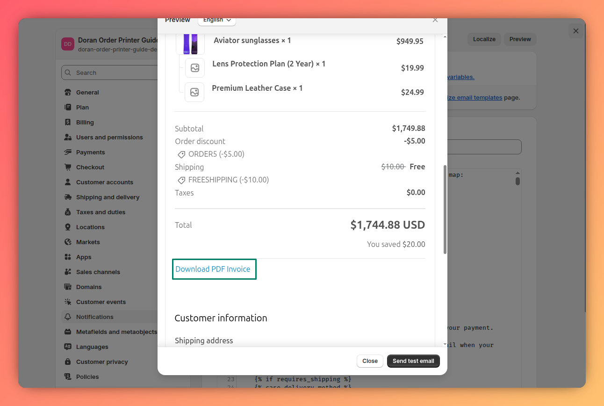Click the Plan icon in sidebar

68,107
